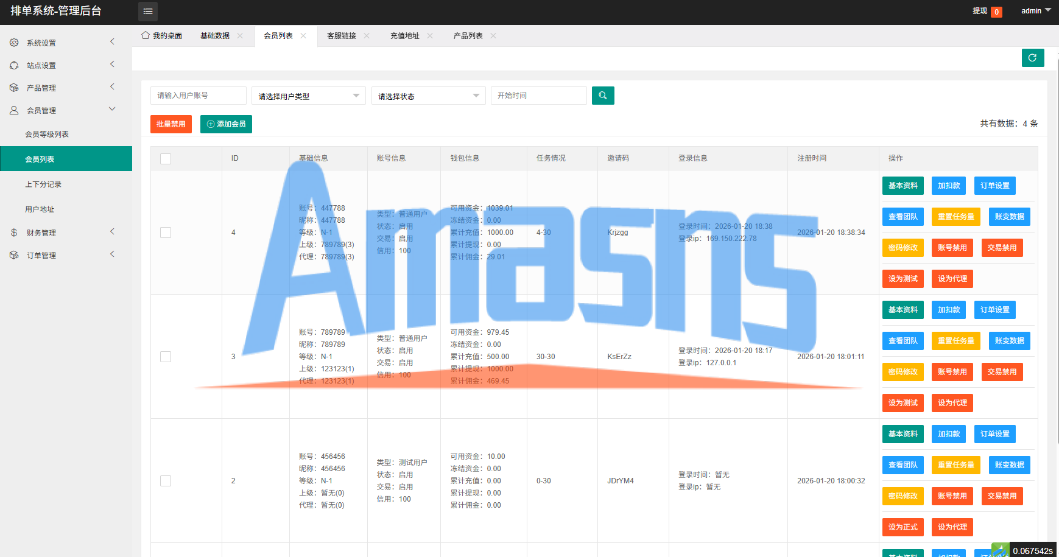The width and height of the screenshot is (1059, 557).
Task: Click the green refresh icon button
Action: pyautogui.click(x=1033, y=58)
